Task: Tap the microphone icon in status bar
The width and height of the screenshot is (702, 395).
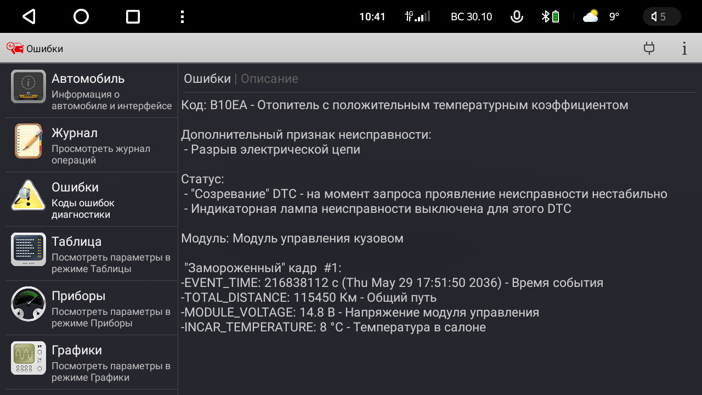Action: [x=516, y=17]
